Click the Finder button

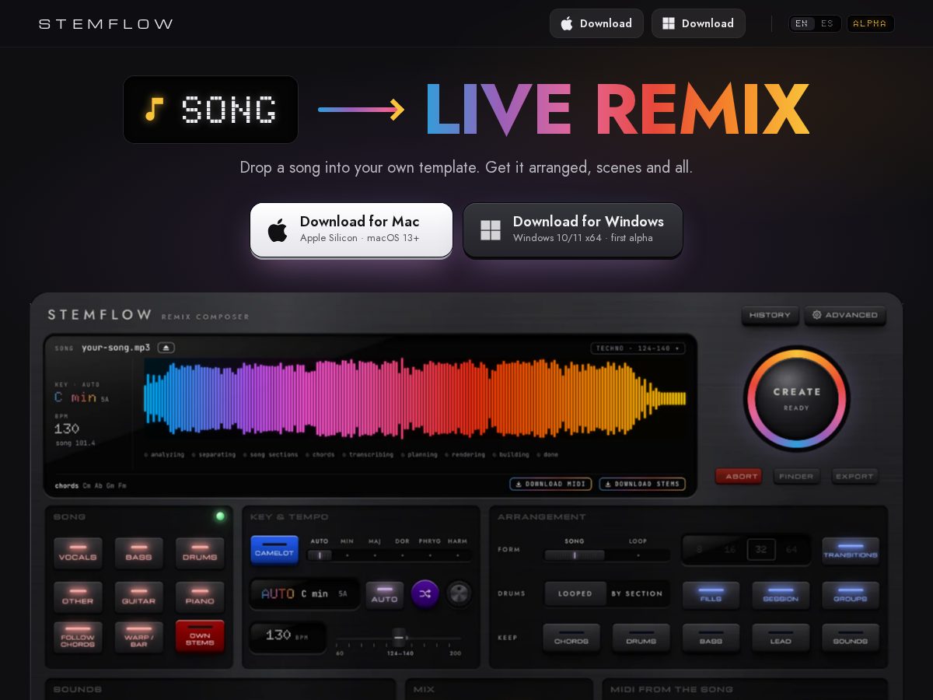(x=797, y=476)
